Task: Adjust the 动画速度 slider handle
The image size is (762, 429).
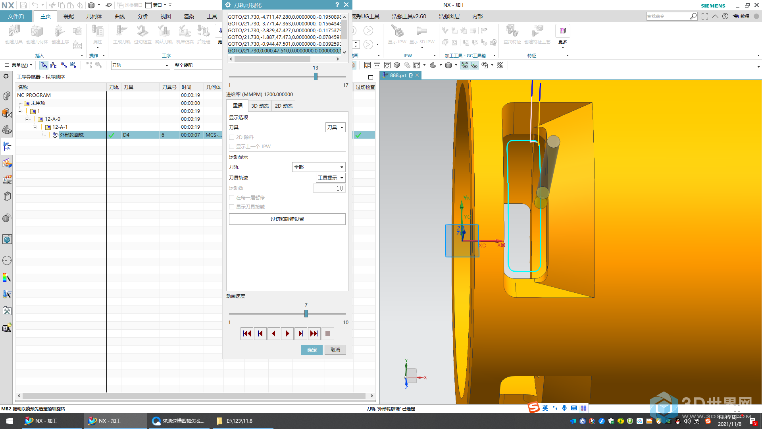Action: coord(306,314)
